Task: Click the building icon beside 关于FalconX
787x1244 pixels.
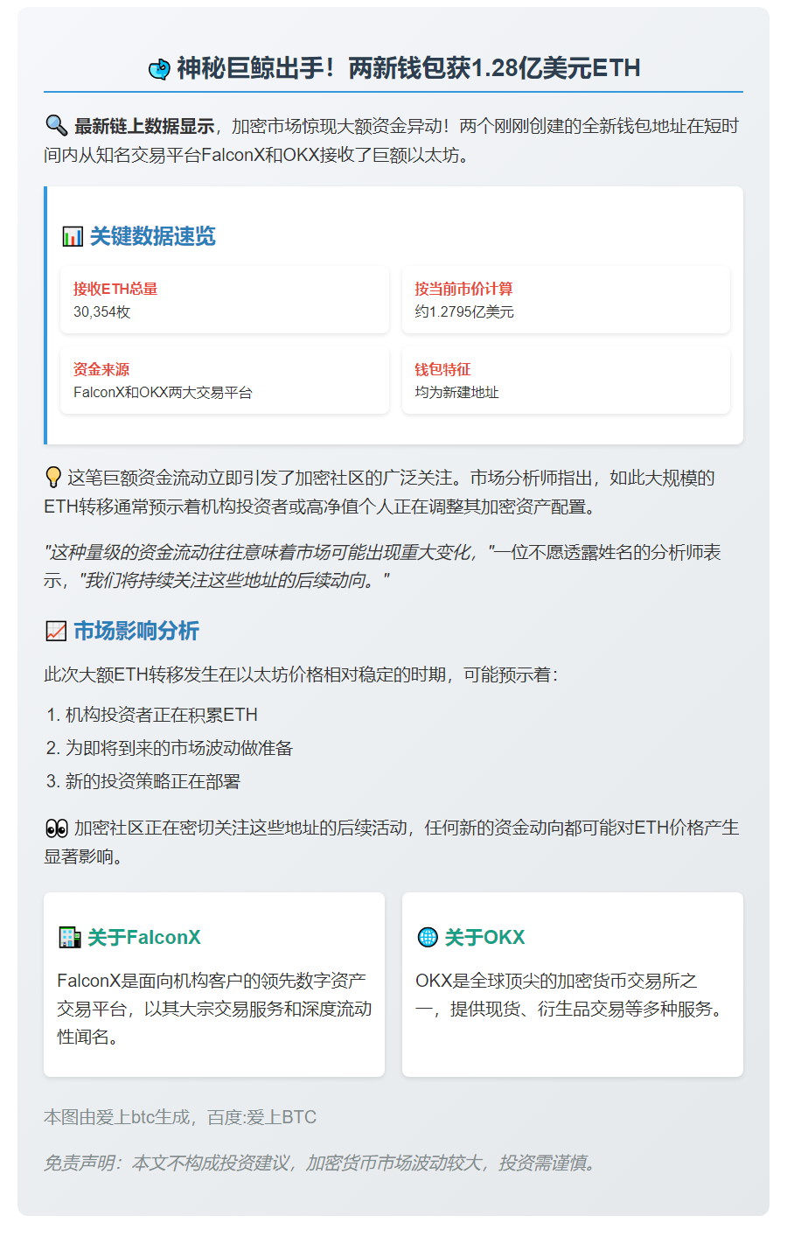Action: point(69,938)
